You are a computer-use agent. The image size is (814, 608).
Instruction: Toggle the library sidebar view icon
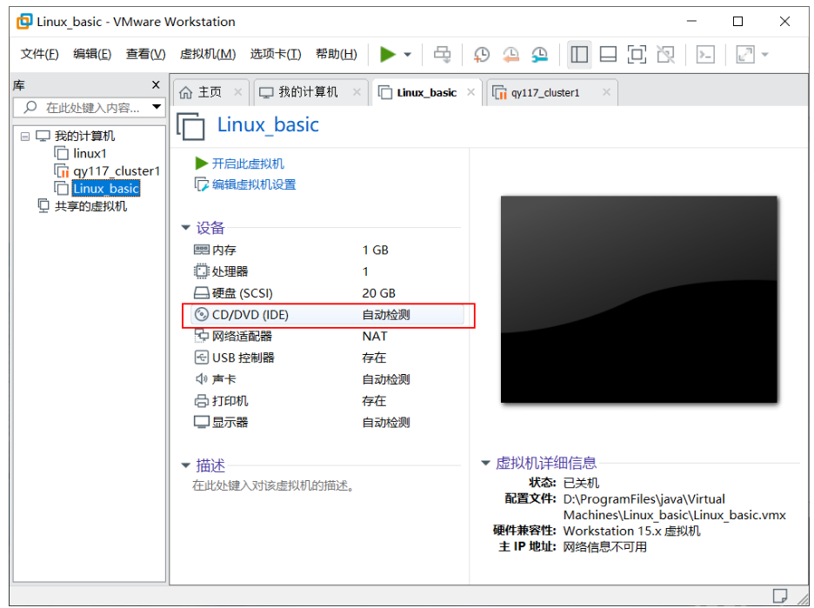click(579, 54)
